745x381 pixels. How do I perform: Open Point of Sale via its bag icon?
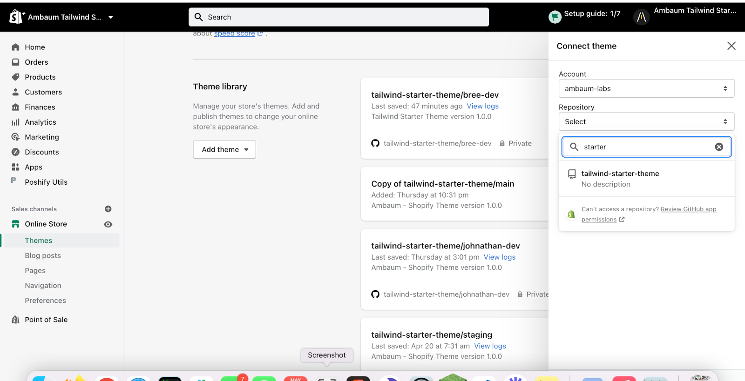pos(15,320)
